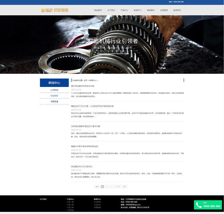This screenshot has height=214, width=224.
Task: Go to page 2 in pagination
Action: click(107, 187)
